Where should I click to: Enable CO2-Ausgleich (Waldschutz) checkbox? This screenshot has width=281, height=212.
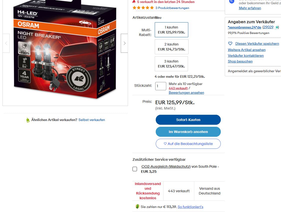(x=135, y=169)
